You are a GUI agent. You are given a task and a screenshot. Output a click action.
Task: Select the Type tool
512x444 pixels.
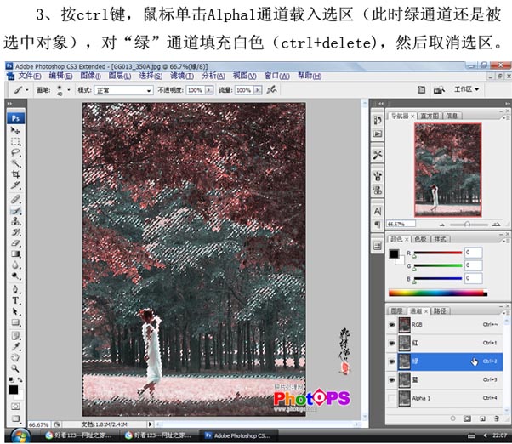click(x=15, y=300)
